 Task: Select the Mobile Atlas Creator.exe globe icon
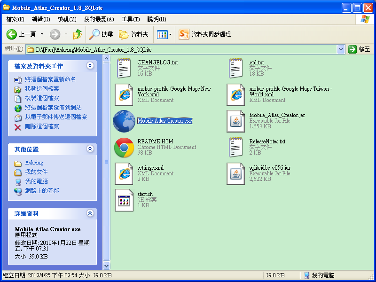pos(124,121)
